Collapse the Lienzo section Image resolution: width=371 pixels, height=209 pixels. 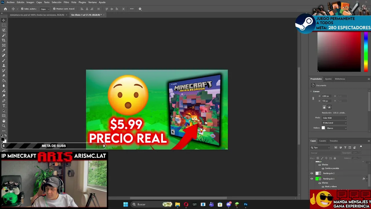click(311, 91)
